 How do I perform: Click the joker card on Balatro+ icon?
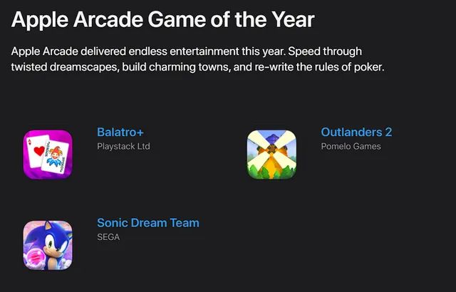click(56, 157)
